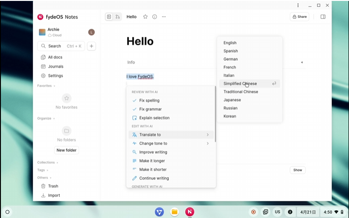The height and width of the screenshot is (218, 349).
Task: Choose Continue writing option
Action: [x=171, y=178]
